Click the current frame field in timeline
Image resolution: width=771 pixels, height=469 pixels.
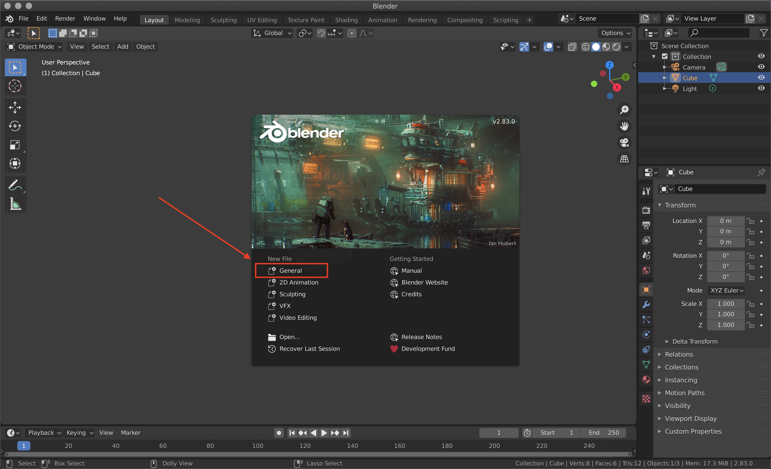pos(499,433)
